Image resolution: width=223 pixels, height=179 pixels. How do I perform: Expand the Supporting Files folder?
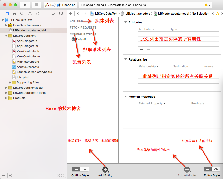click(10, 82)
